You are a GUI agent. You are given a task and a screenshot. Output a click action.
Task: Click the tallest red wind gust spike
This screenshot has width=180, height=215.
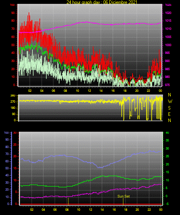coord(29,13)
